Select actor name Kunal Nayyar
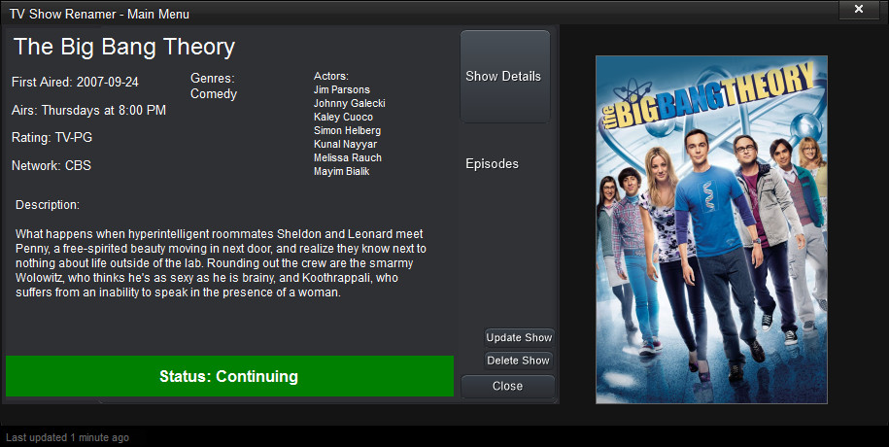Image resolution: width=889 pixels, height=447 pixels. pos(345,144)
